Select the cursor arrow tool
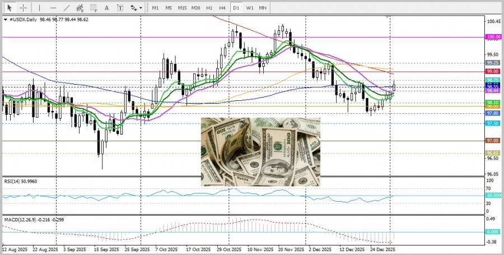504x255 pixels. [x=10, y=7]
